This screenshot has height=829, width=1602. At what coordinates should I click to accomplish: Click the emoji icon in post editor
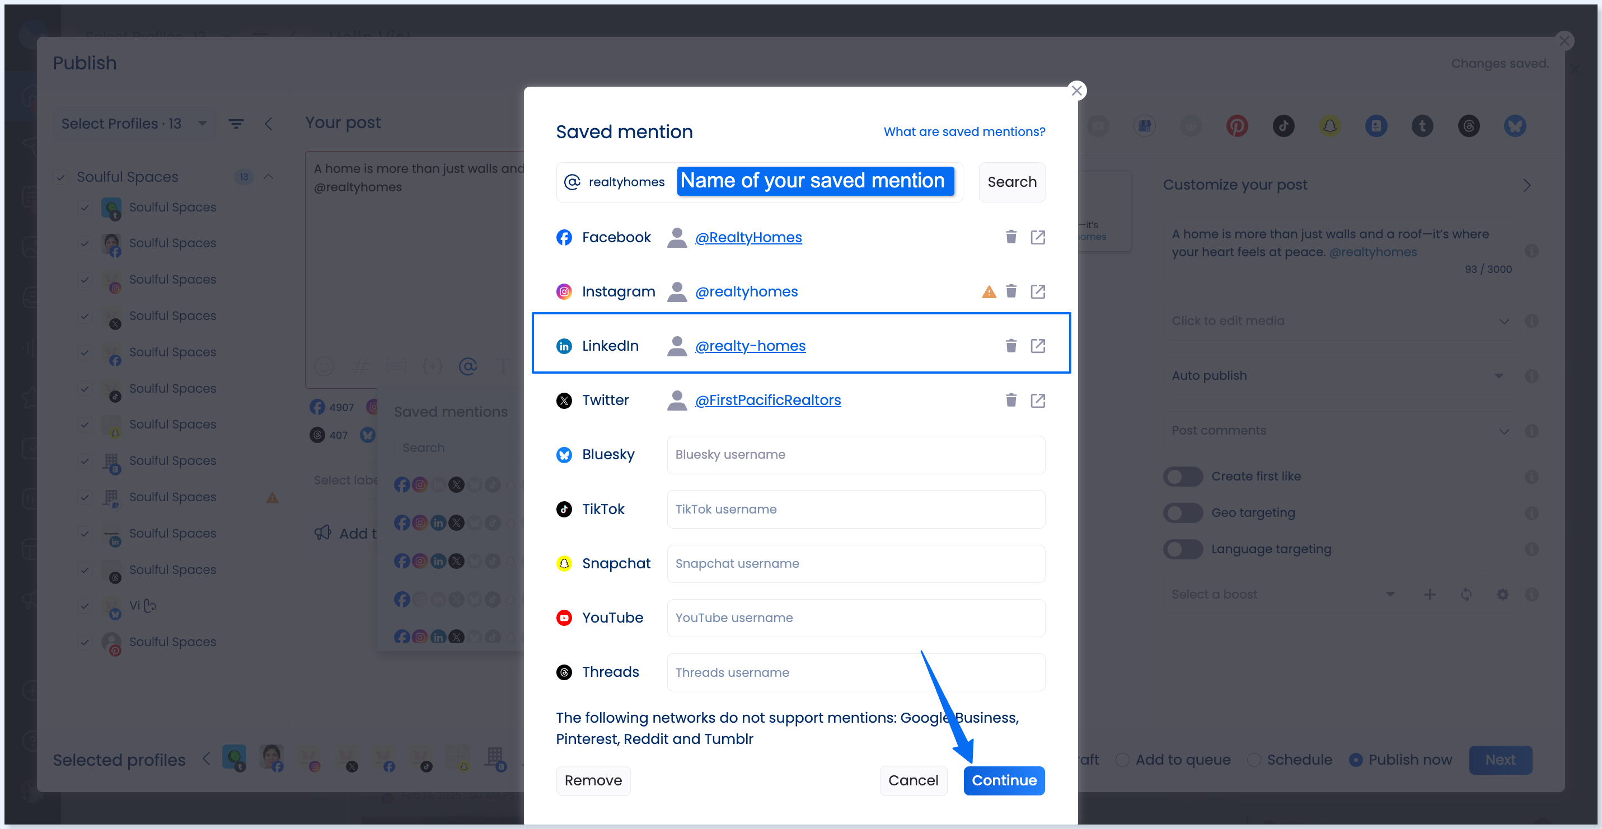(x=324, y=366)
